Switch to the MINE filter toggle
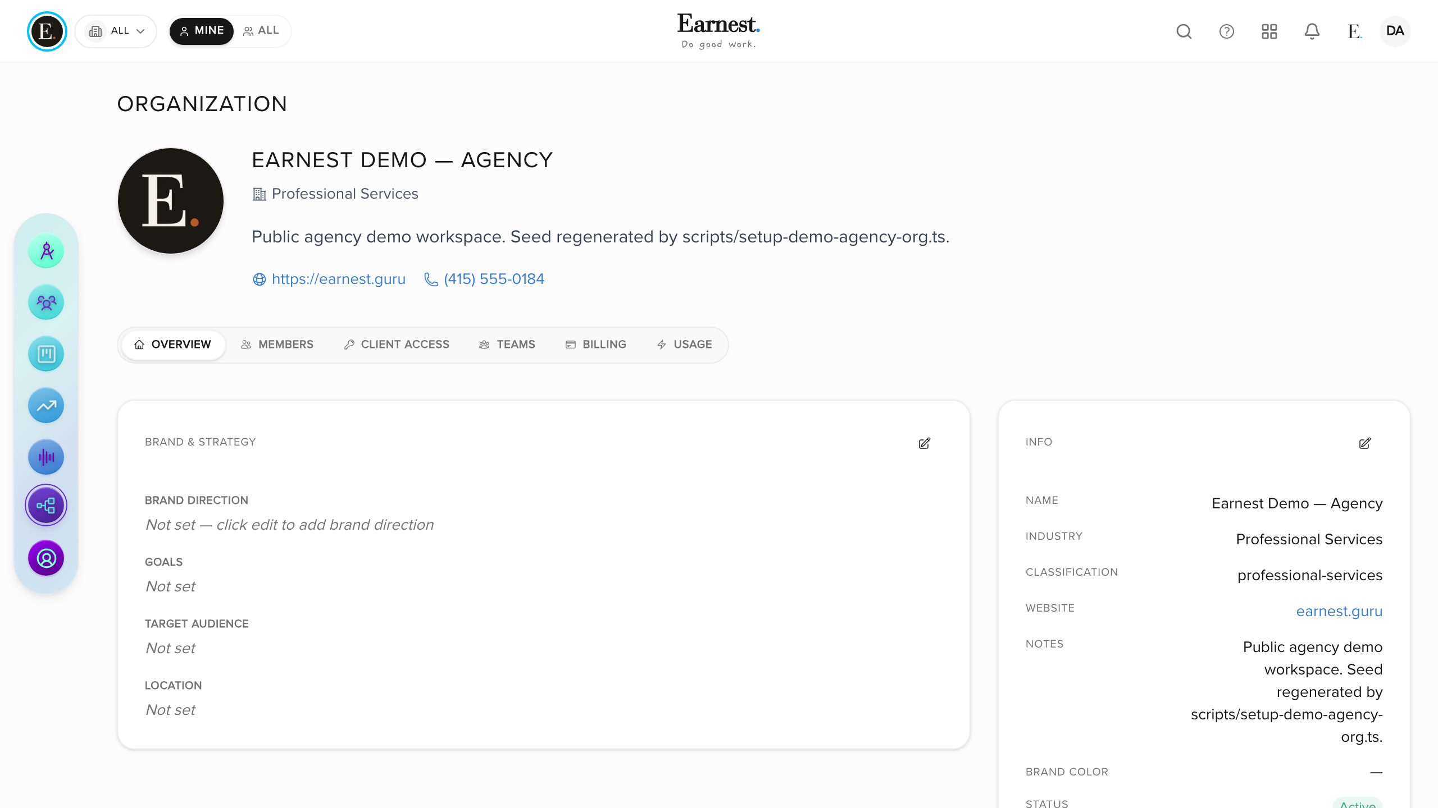The height and width of the screenshot is (808, 1438). (202, 31)
